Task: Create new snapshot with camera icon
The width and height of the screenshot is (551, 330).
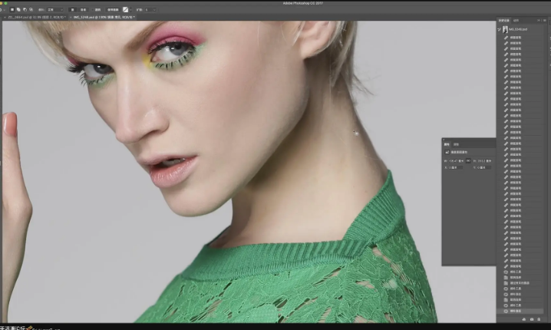Action: pyautogui.click(x=531, y=319)
